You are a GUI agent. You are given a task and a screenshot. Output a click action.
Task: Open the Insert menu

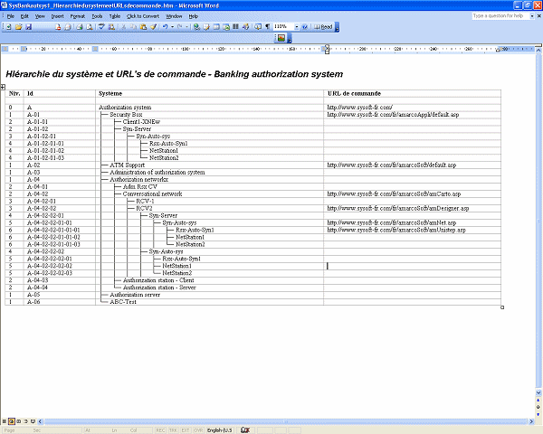click(57, 16)
